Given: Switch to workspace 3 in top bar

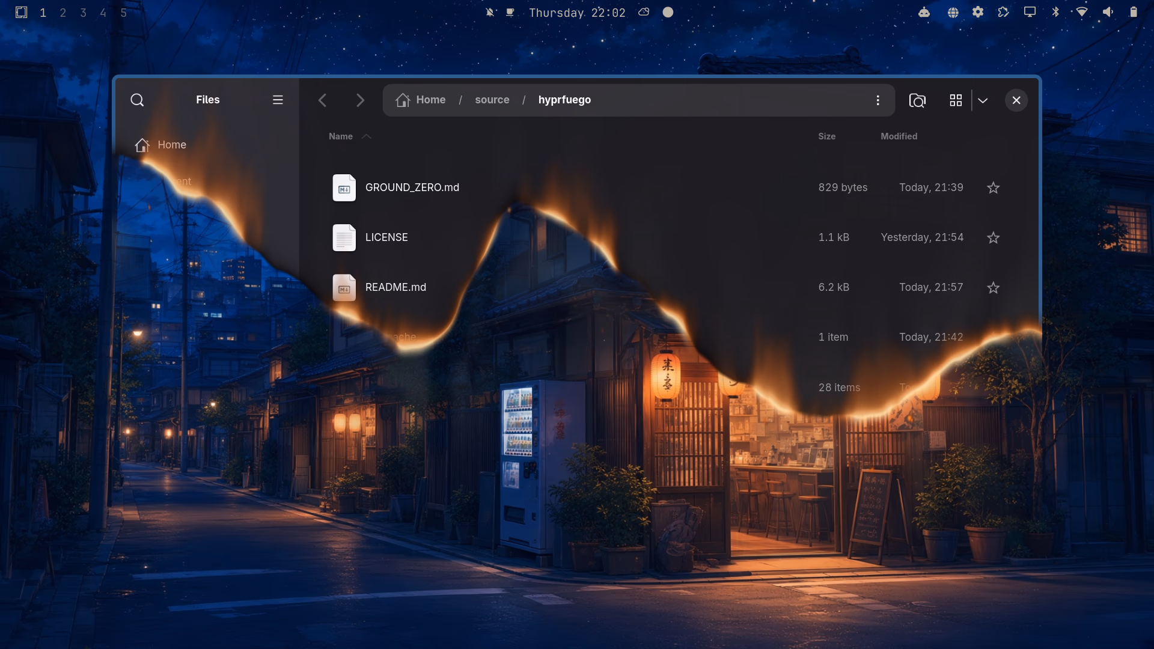Looking at the screenshot, I should 84,13.
